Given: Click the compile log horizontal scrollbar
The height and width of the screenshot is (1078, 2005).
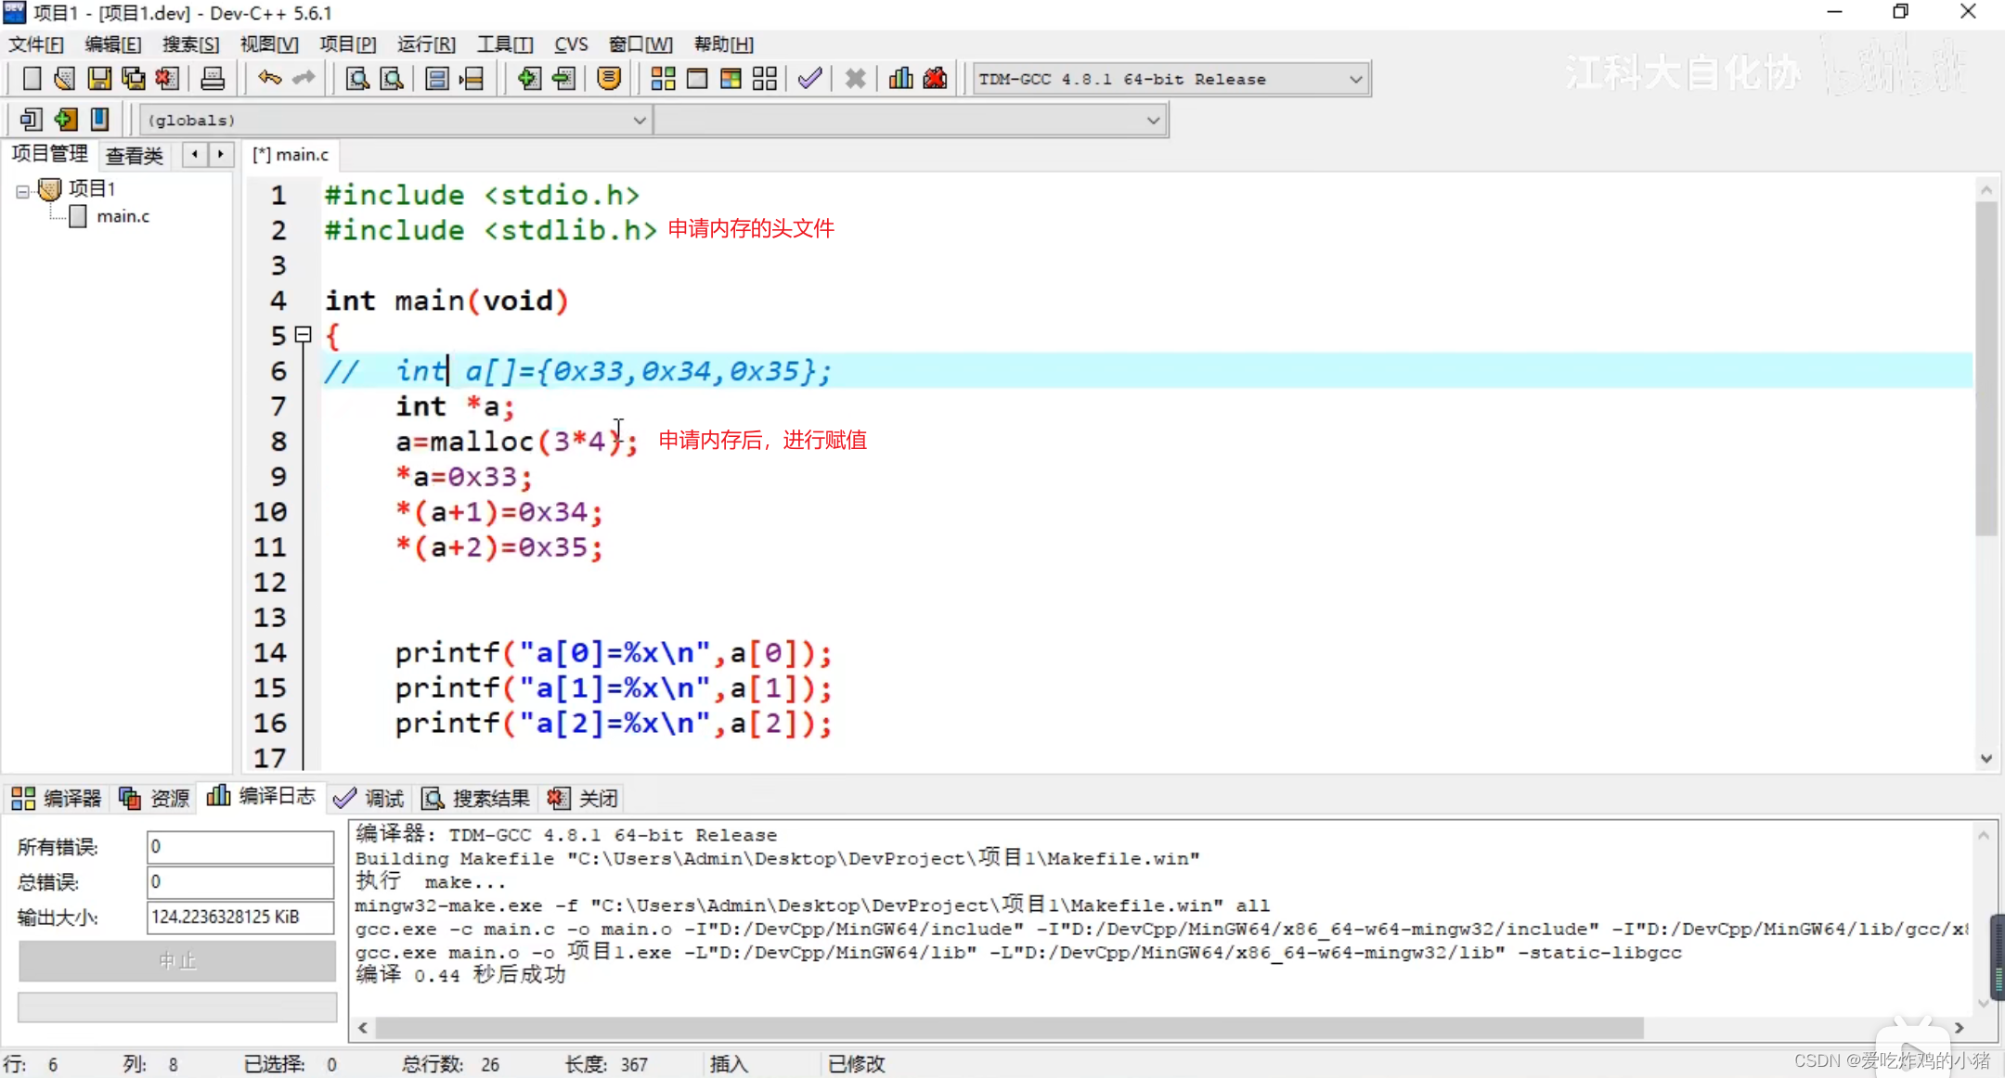Looking at the screenshot, I should [x=1009, y=1028].
